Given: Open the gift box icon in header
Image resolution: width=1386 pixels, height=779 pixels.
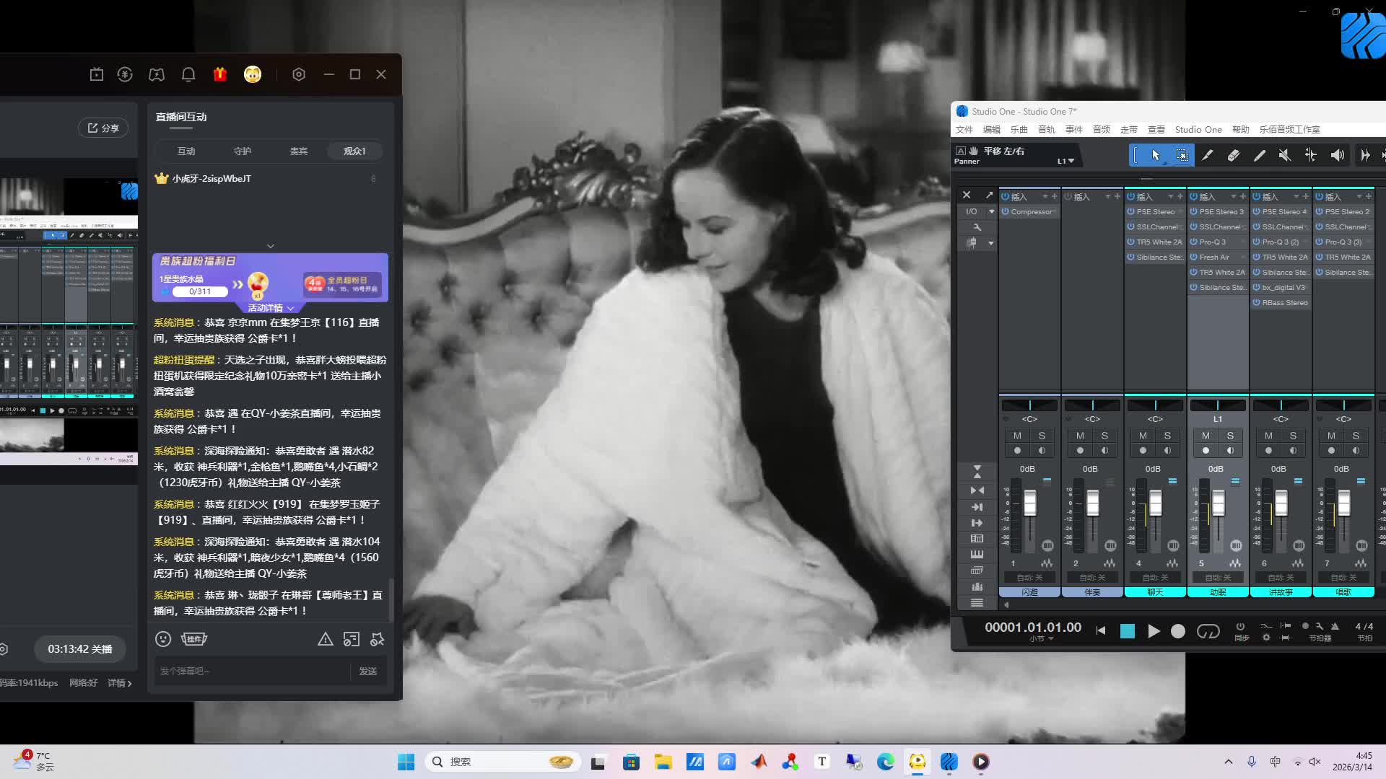Looking at the screenshot, I should click(x=220, y=74).
